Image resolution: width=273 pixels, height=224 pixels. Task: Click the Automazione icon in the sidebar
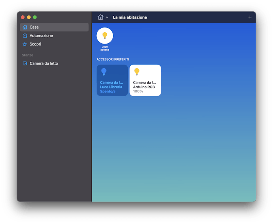[x=25, y=36]
